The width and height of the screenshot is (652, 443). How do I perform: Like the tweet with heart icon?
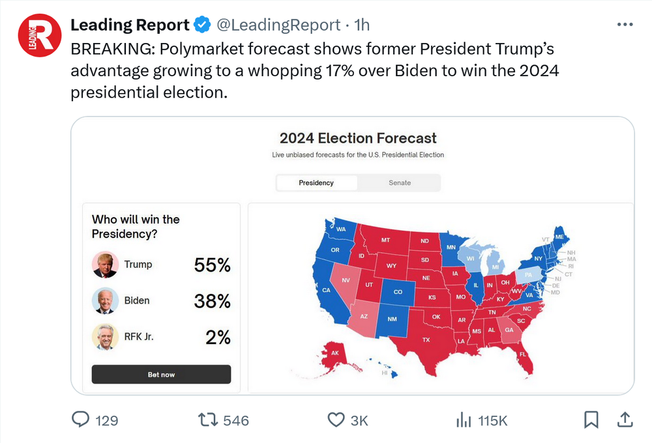[x=336, y=420]
